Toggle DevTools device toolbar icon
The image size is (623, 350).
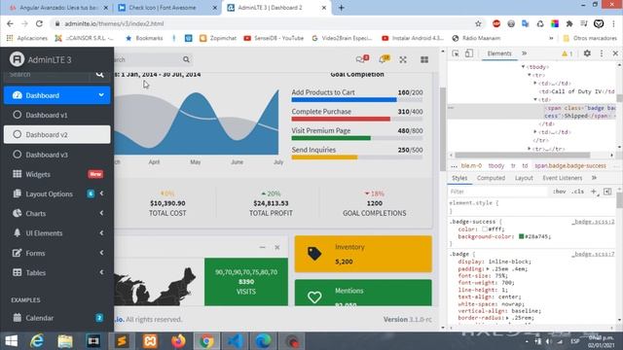[x=469, y=53]
